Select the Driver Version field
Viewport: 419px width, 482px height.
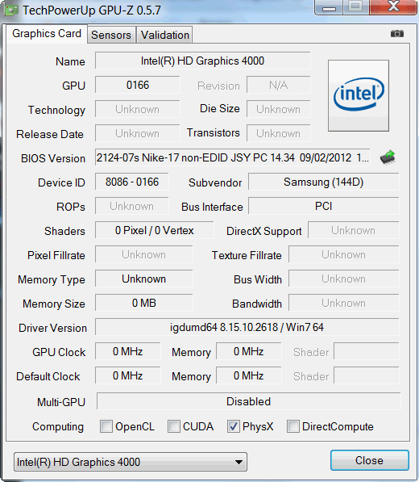247,327
